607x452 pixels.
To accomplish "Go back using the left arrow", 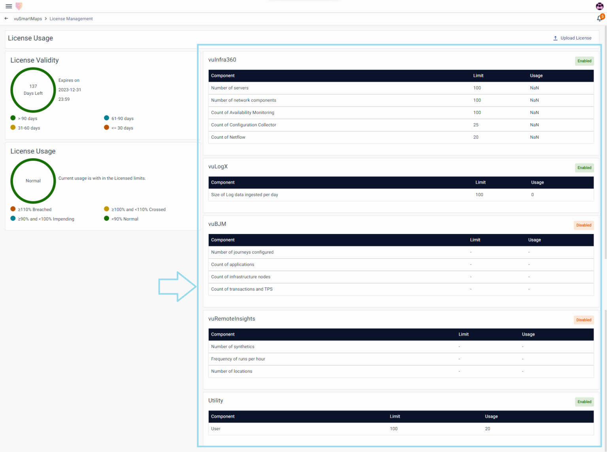I will click(x=6, y=19).
